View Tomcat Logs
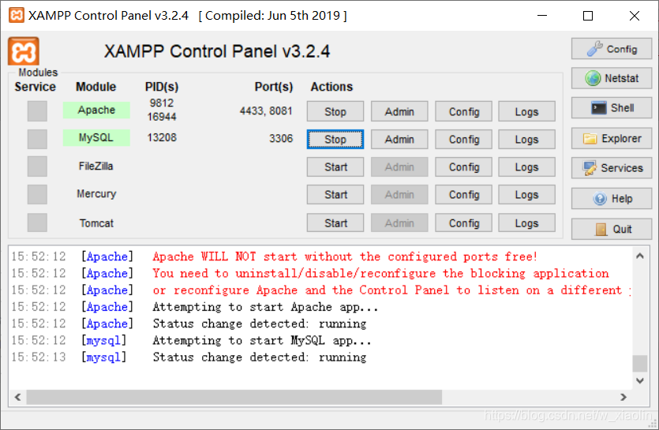The width and height of the screenshot is (659, 430). [x=526, y=222]
